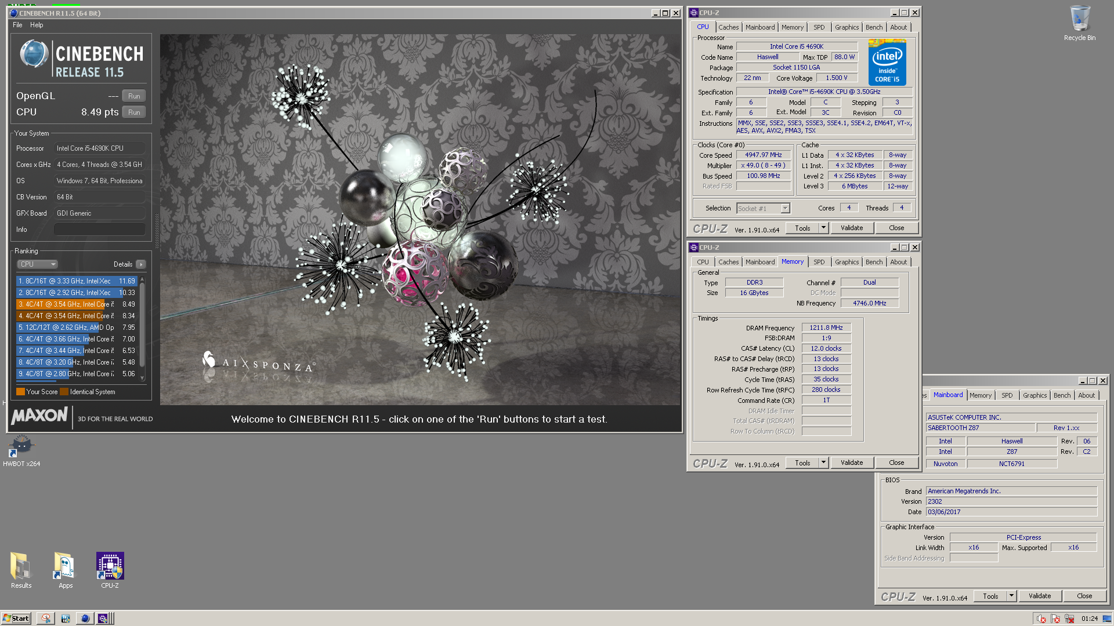Open the Help menu in Cinebench
This screenshot has width=1114, height=626.
[37, 25]
